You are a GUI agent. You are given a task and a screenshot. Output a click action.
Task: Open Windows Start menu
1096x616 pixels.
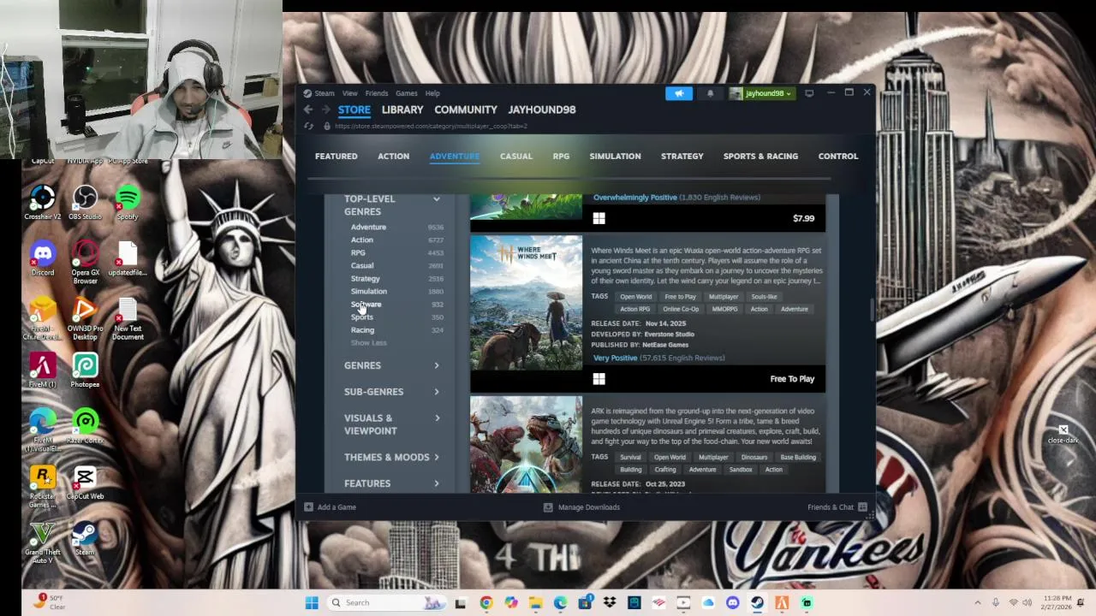pos(312,602)
